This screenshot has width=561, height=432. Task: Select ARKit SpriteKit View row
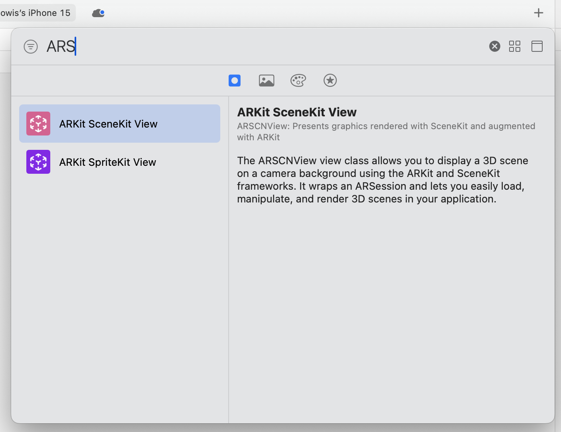click(x=120, y=162)
